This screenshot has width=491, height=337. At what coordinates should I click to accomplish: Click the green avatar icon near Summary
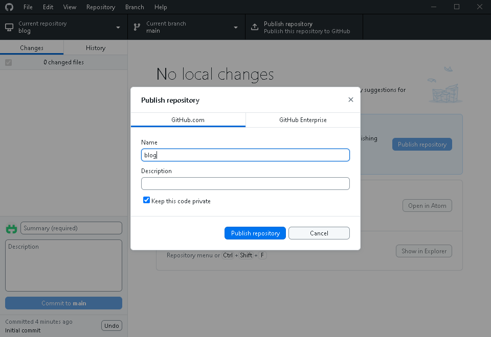[x=11, y=229]
